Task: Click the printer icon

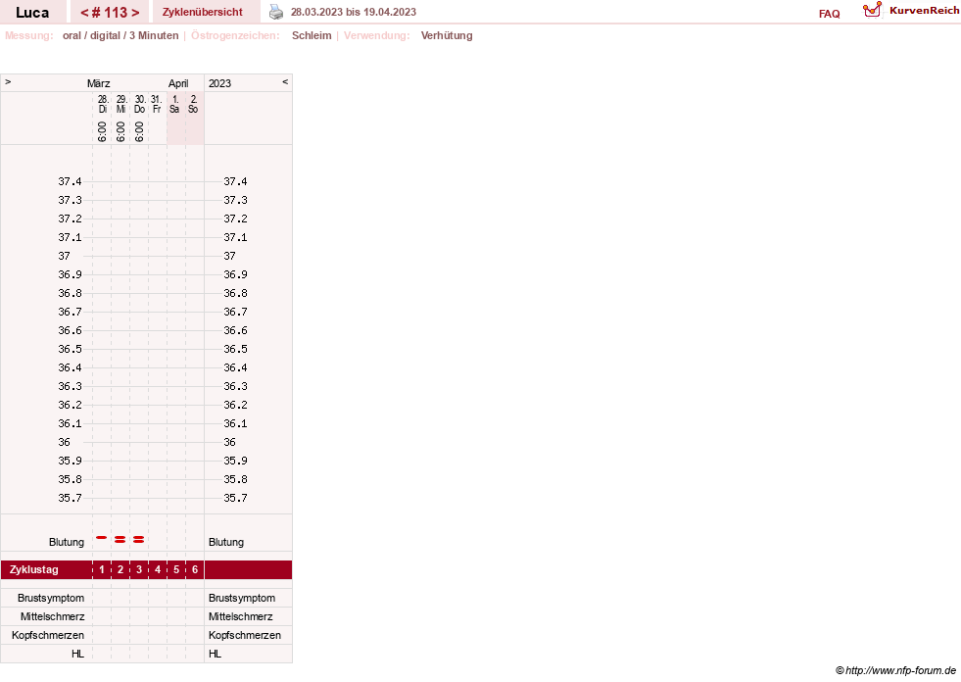Action: [x=276, y=12]
